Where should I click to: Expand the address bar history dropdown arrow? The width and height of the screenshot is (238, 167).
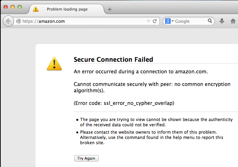[x=148, y=21]
